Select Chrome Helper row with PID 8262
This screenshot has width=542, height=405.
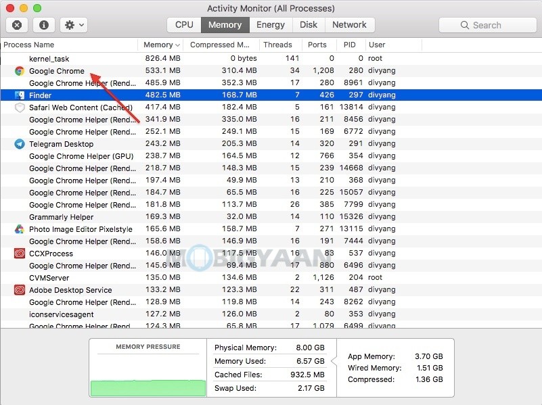[x=271, y=302]
